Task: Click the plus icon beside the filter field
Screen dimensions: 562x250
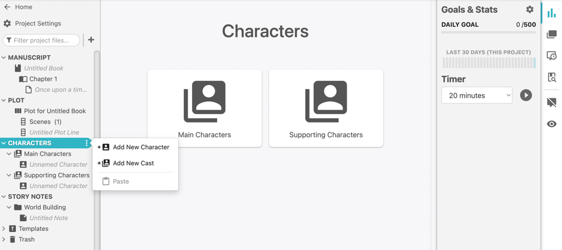Action: (91, 40)
